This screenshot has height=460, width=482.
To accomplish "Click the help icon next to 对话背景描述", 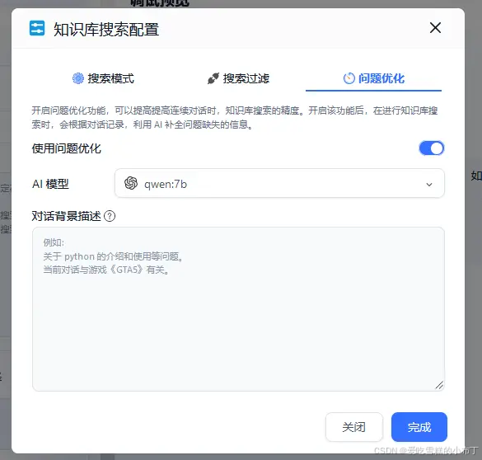I will [110, 216].
